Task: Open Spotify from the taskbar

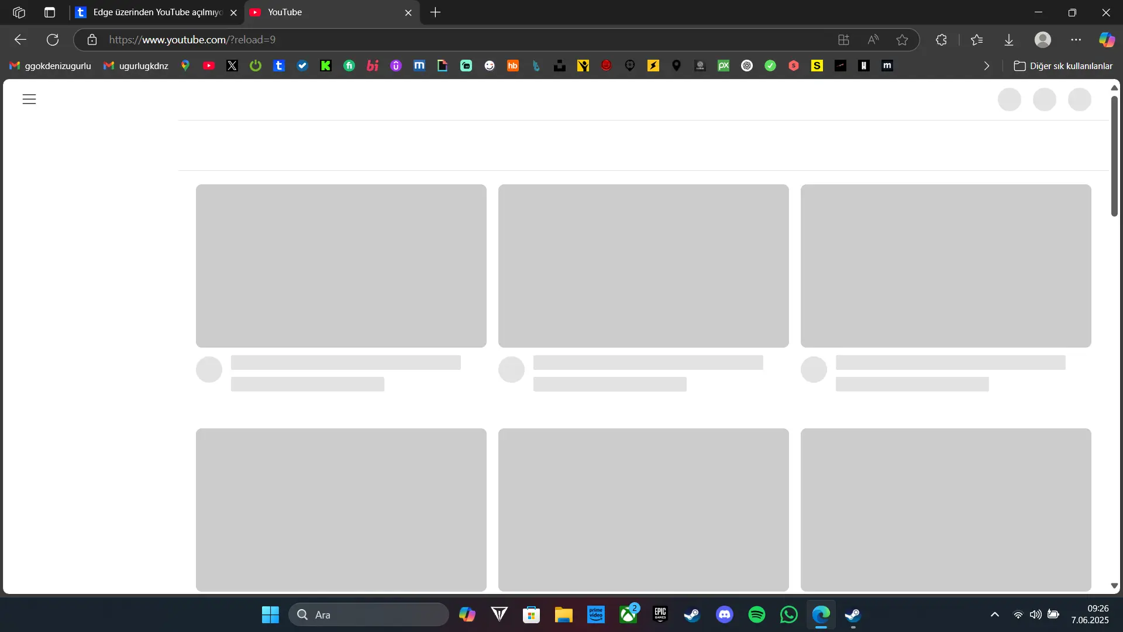Action: (757, 614)
